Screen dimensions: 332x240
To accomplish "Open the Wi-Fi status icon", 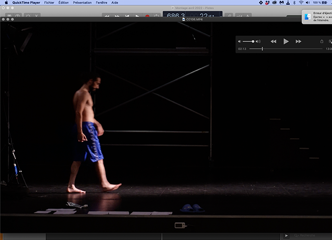I will click(301, 2).
